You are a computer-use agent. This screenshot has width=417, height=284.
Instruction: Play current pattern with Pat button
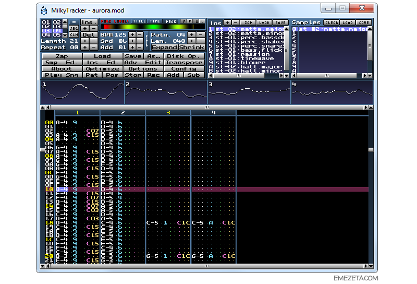[92, 75]
